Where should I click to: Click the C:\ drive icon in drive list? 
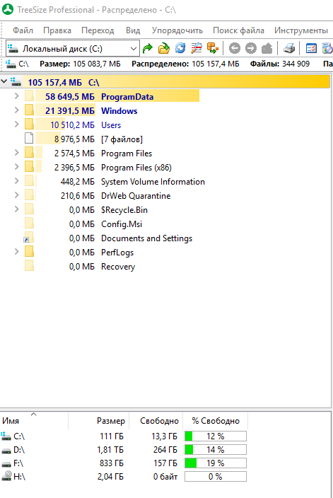coord(6,436)
